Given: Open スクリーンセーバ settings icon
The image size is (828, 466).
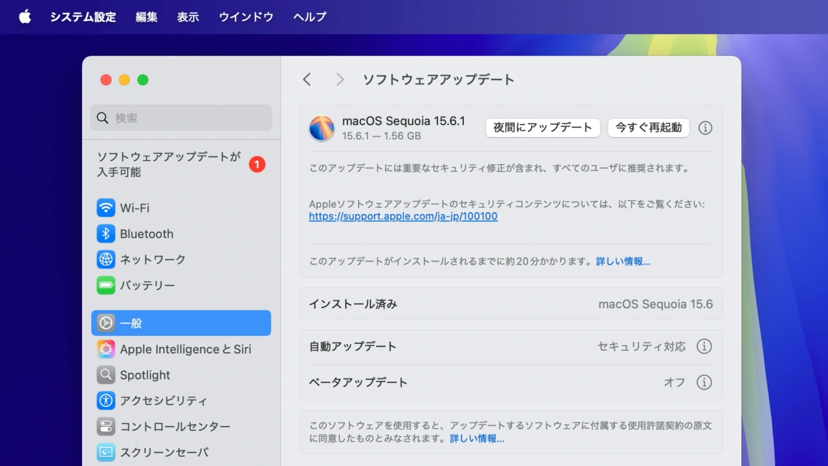Looking at the screenshot, I should click(x=105, y=452).
